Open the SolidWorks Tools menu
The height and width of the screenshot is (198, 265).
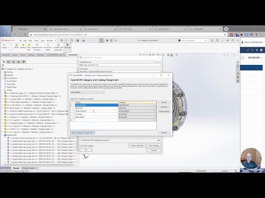tap(43, 41)
